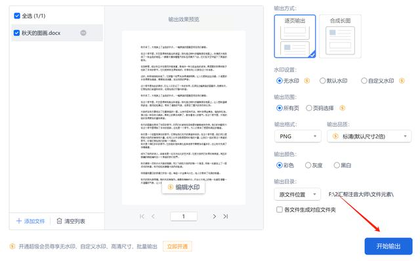Select the 秋天的图画.docx file name

(41, 33)
